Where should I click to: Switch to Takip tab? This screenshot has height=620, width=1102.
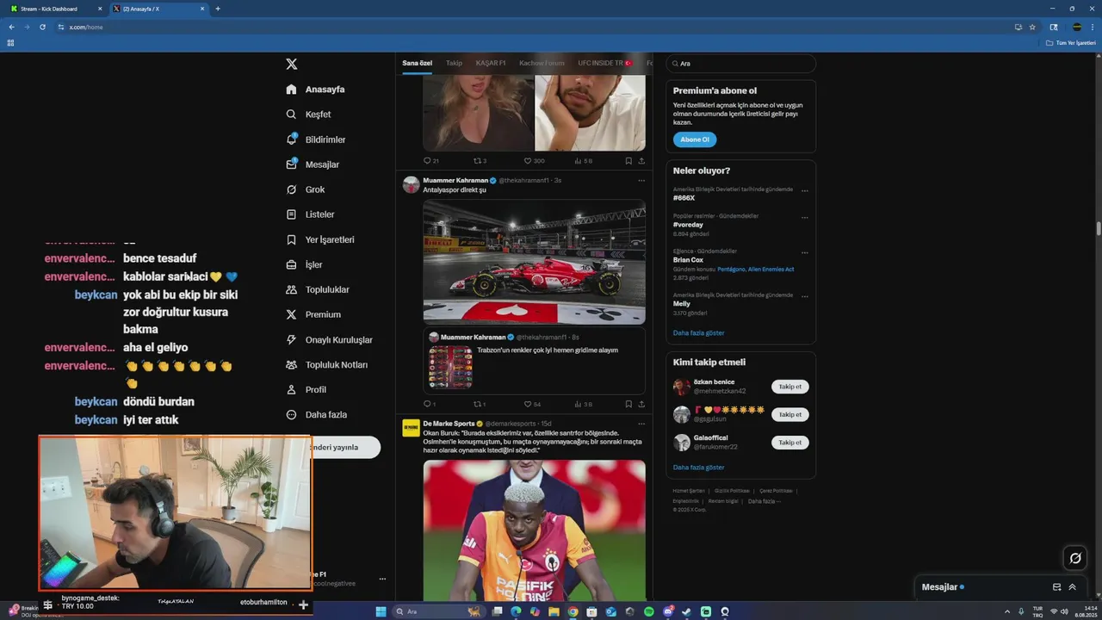[454, 63]
